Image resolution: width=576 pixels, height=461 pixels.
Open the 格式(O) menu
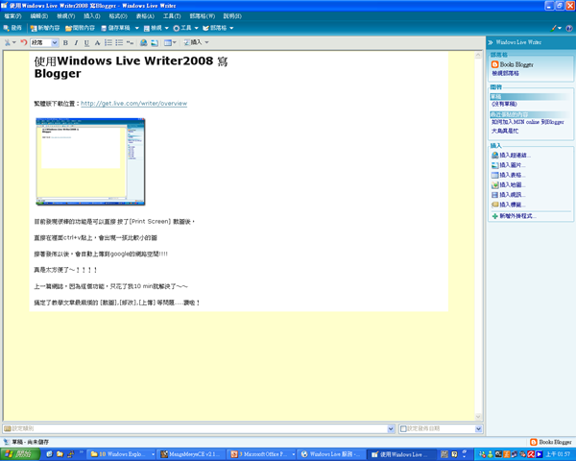click(118, 16)
